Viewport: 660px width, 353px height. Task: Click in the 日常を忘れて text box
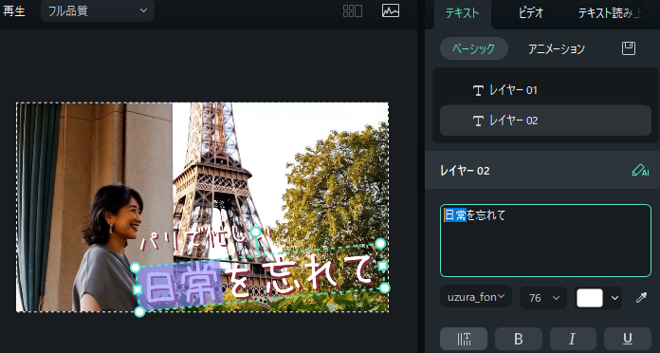tap(545, 240)
